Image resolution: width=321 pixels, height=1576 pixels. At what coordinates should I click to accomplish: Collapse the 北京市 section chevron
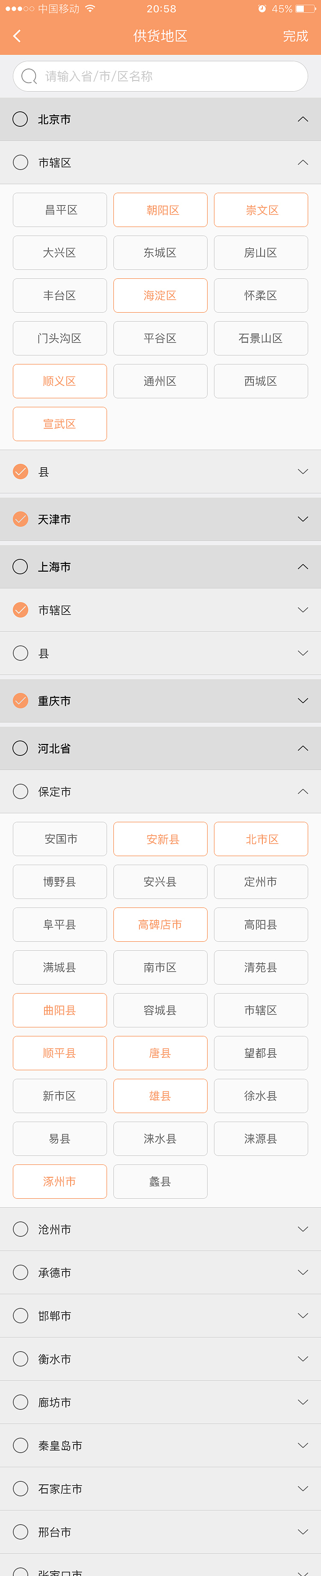click(303, 119)
